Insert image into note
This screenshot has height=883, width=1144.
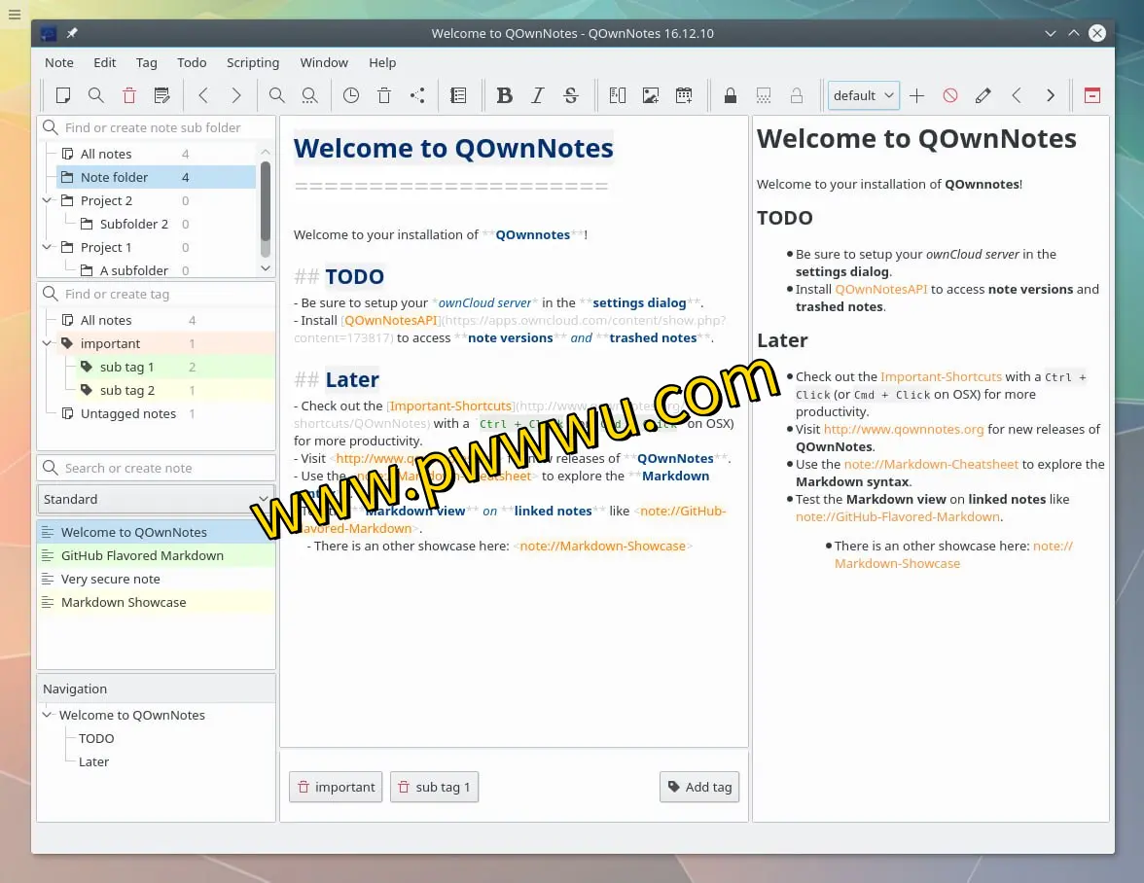click(651, 95)
